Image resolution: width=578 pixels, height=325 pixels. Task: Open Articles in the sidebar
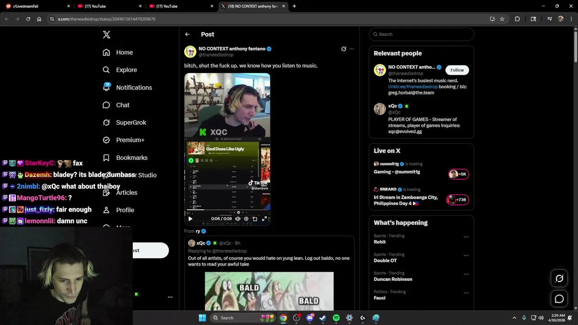[x=120, y=192]
